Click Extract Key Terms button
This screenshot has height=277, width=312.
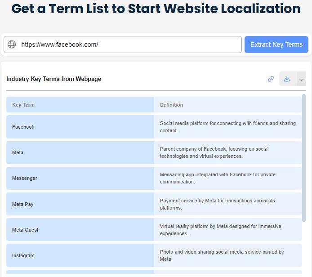(276, 45)
